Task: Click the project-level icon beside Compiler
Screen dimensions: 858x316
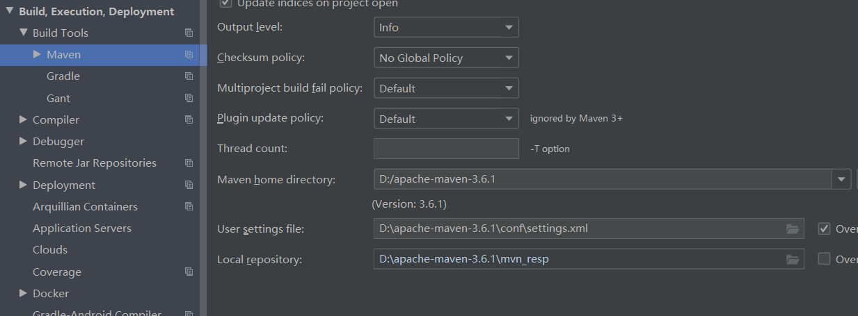Action: (x=189, y=119)
